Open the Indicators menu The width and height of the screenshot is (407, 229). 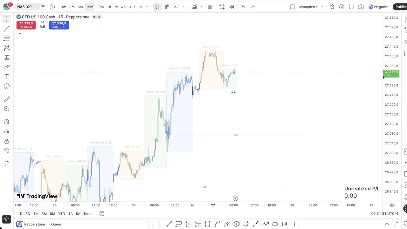coord(194,7)
